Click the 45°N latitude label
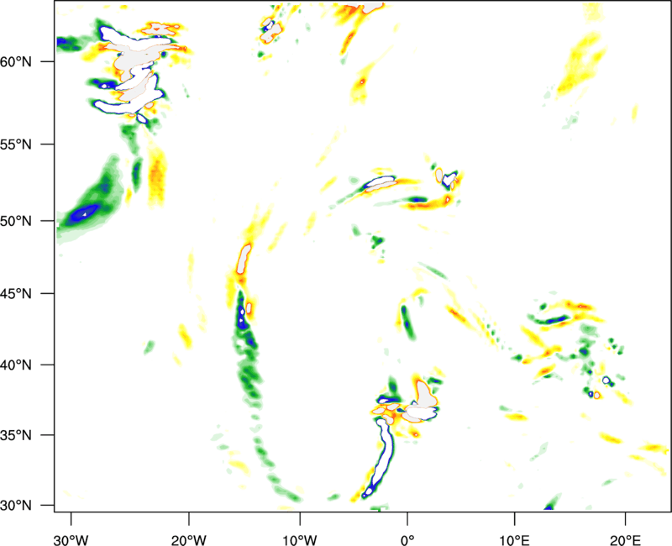Image resolution: width=672 pixels, height=546 pixels. [16, 293]
